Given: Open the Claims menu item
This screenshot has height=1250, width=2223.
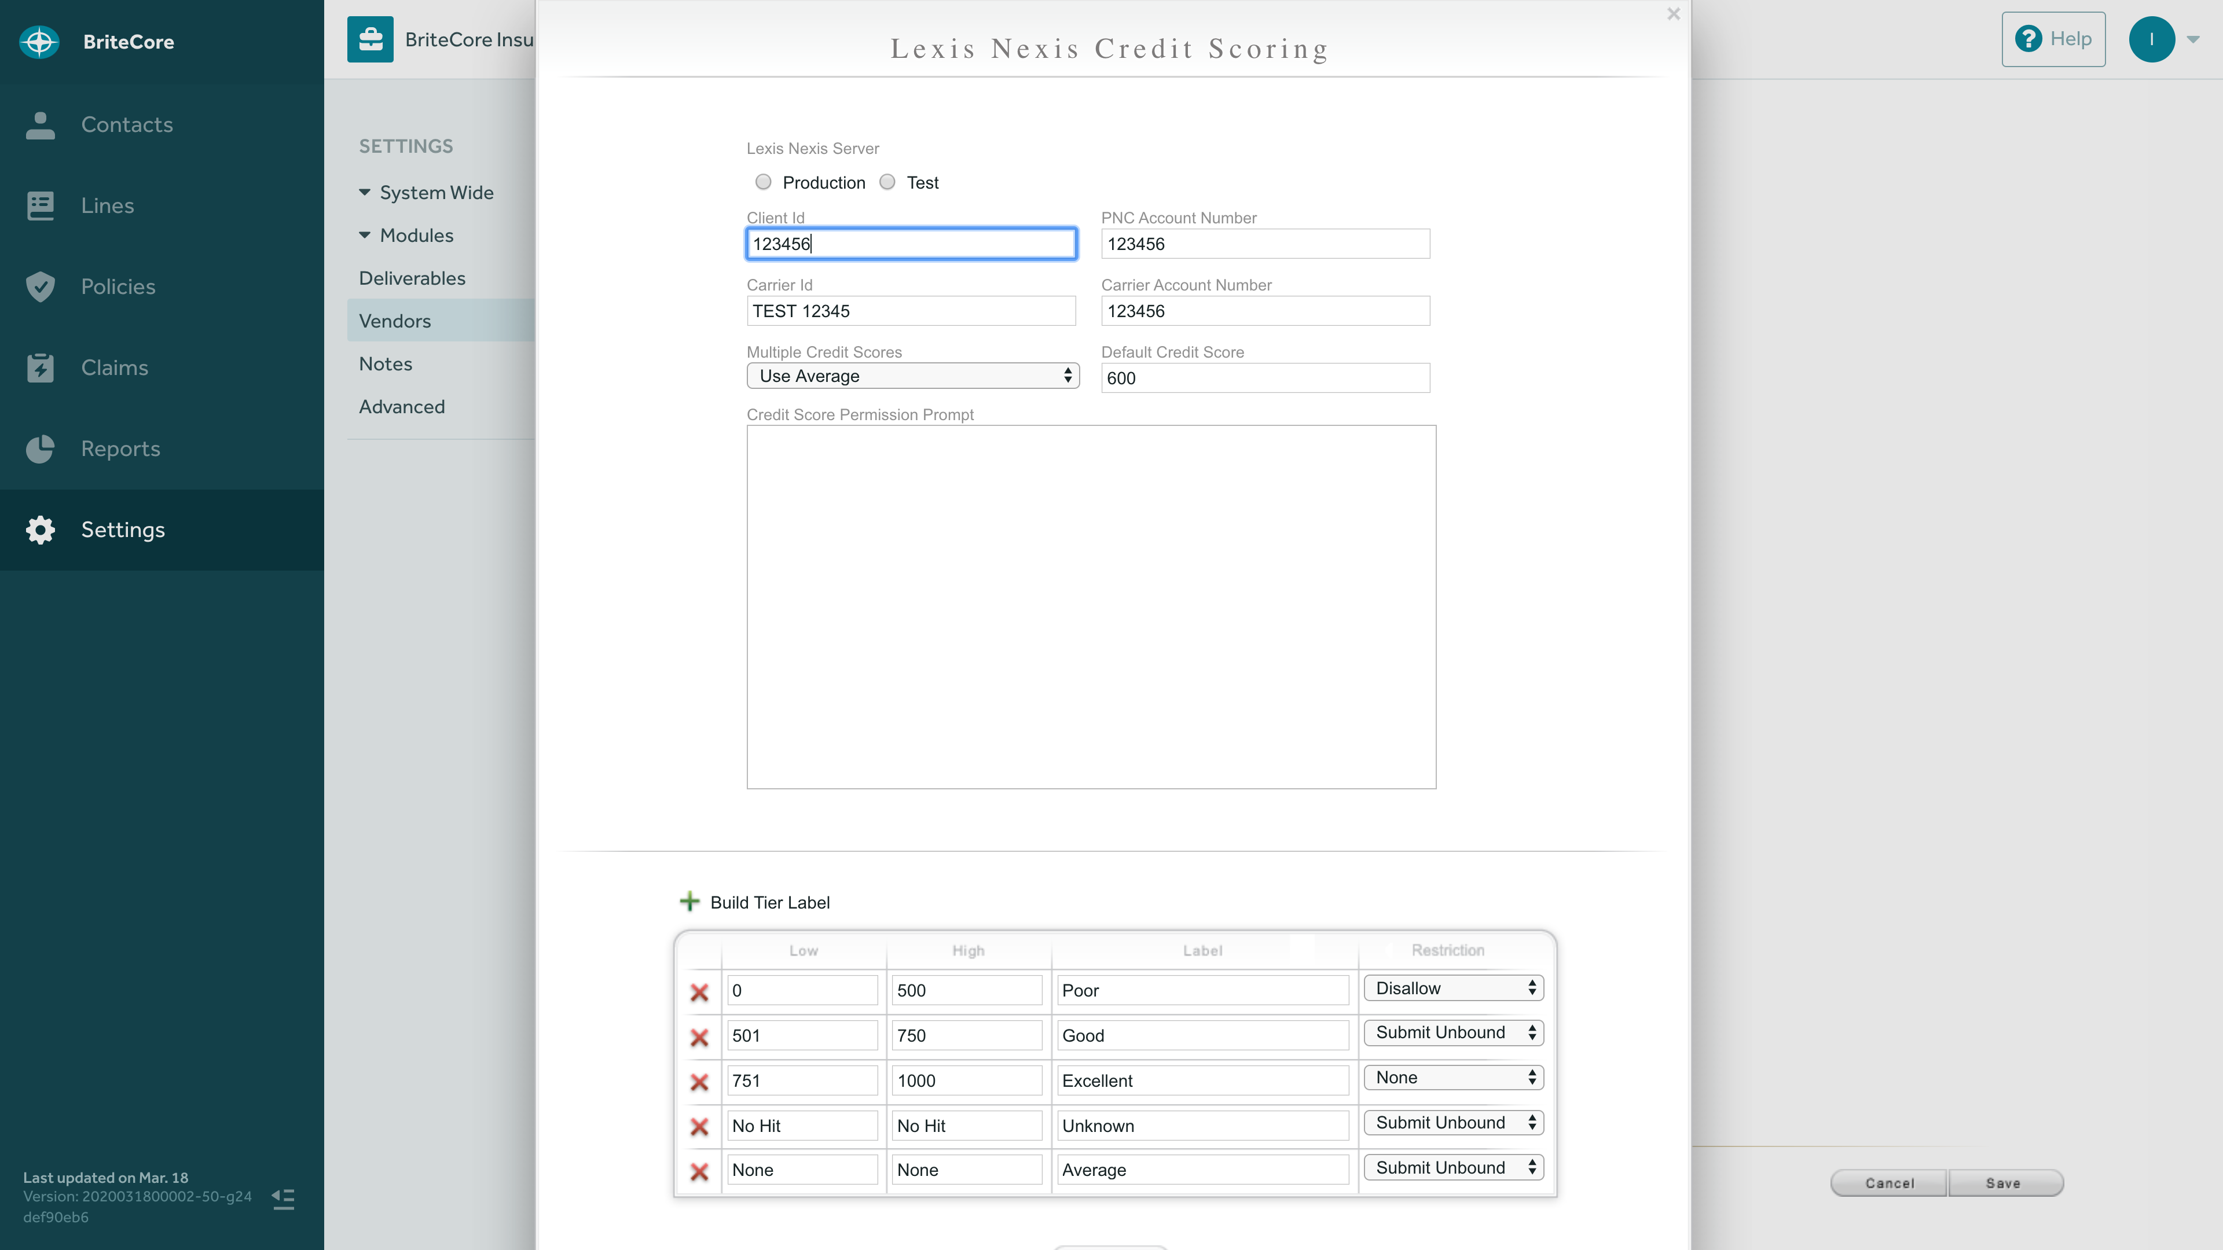Looking at the screenshot, I should point(162,367).
